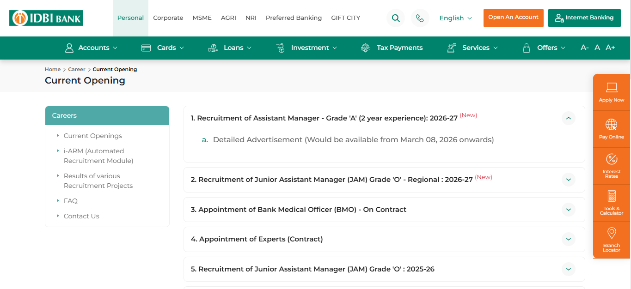The image size is (631, 289).
Task: Switch to the Corporate tab
Action: (x=168, y=18)
